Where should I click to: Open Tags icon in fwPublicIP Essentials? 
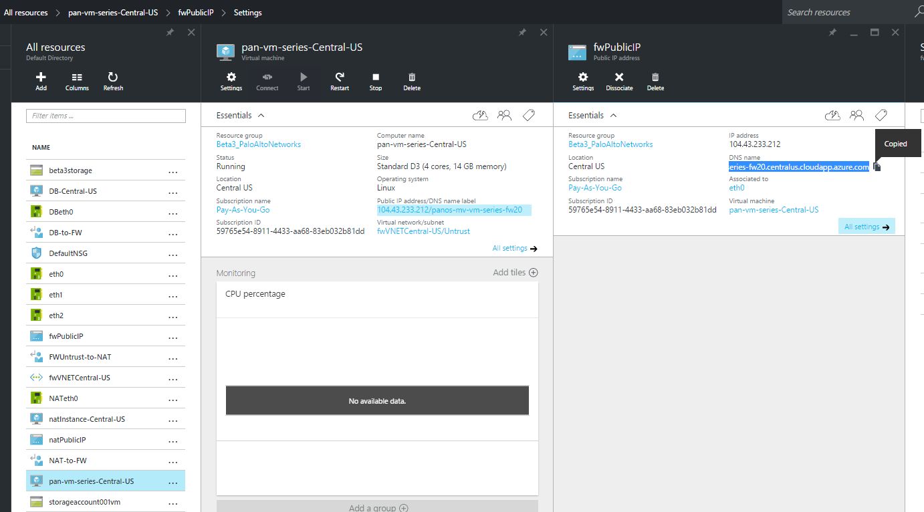881,116
